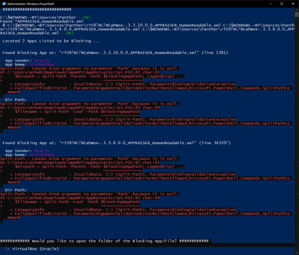
Task: Click the 'Found Blocking App' line 1381 text
Action: 115,53
